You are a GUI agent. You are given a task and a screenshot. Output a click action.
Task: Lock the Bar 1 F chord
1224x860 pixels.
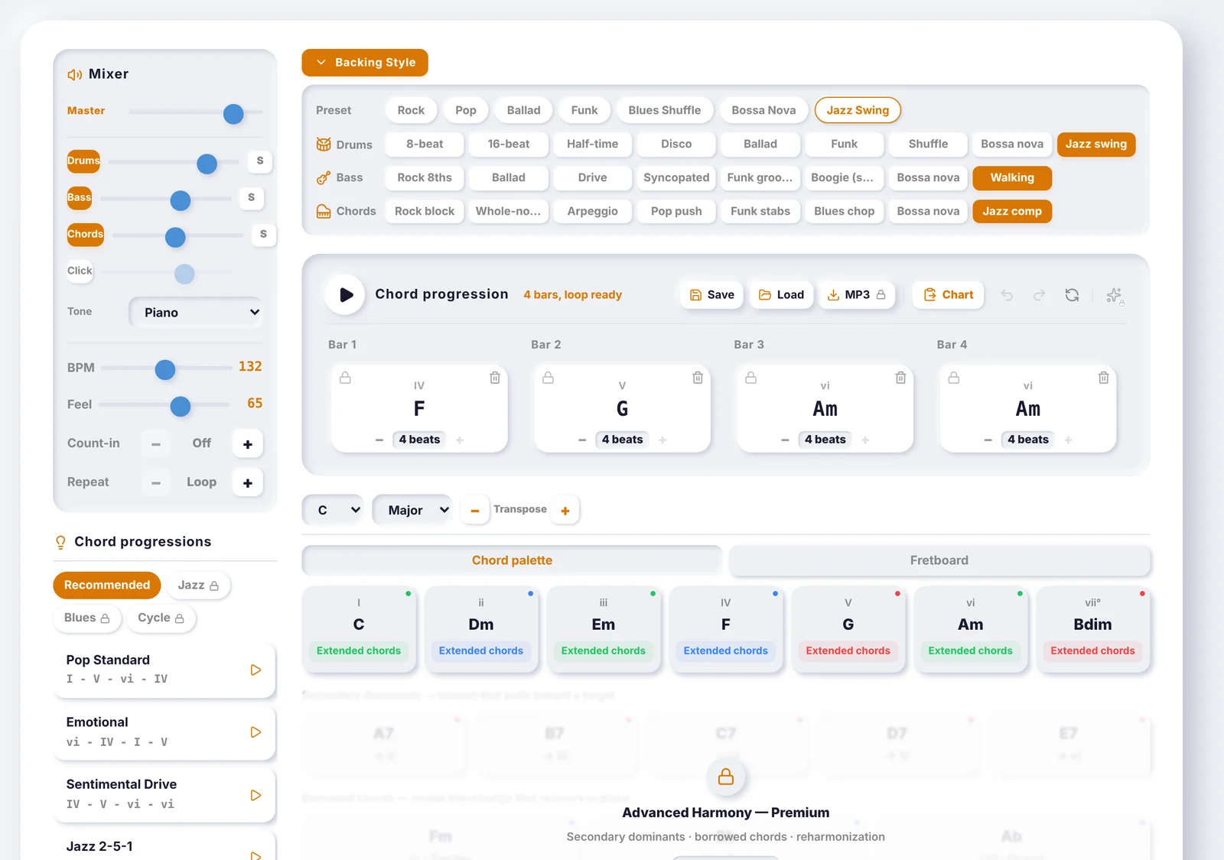(x=345, y=378)
